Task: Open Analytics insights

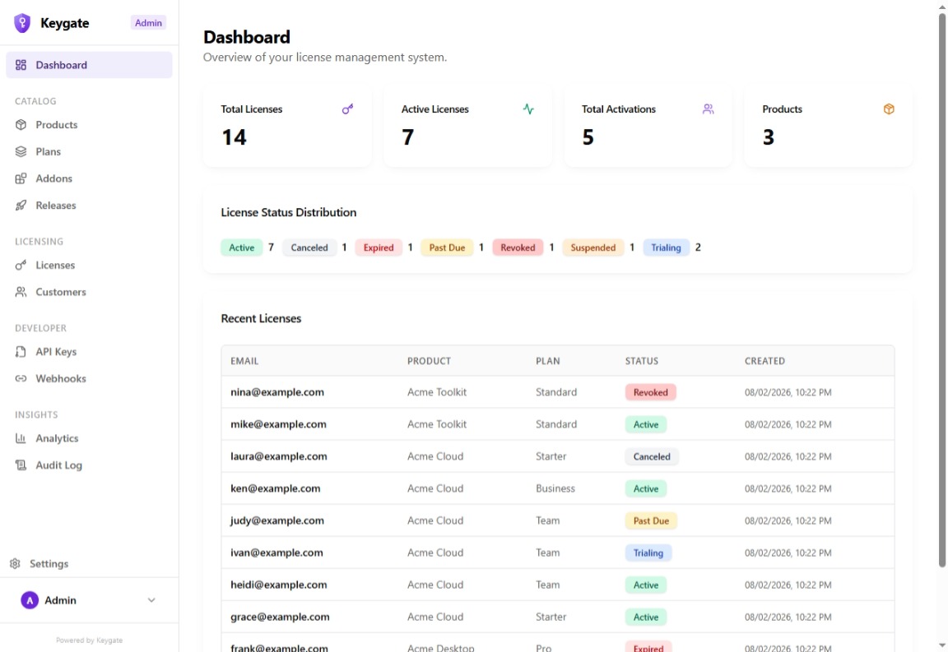Action: pyautogui.click(x=89, y=438)
